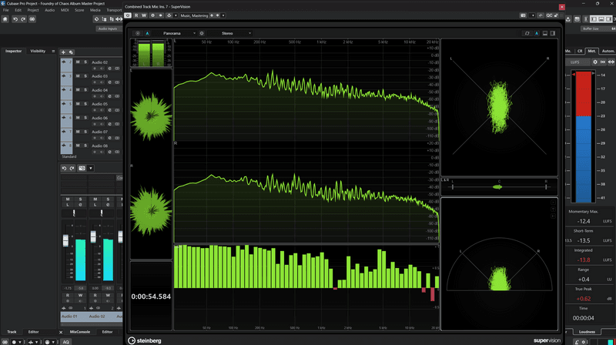616x345 pixels.
Task: Open the Audio menu
Action: click(x=49, y=10)
